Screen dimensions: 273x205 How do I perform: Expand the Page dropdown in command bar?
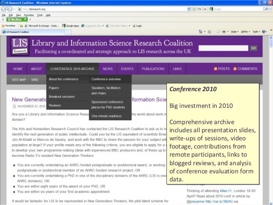(x=235, y=32)
